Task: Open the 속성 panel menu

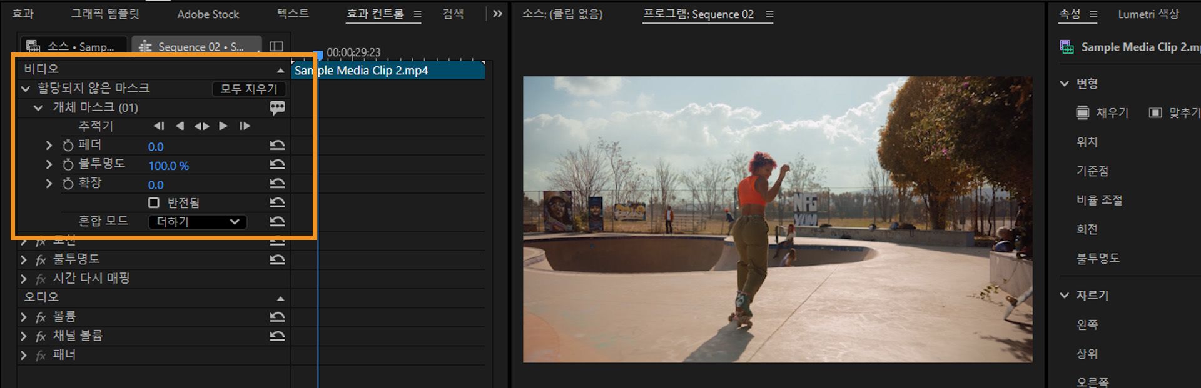Action: click(1093, 14)
